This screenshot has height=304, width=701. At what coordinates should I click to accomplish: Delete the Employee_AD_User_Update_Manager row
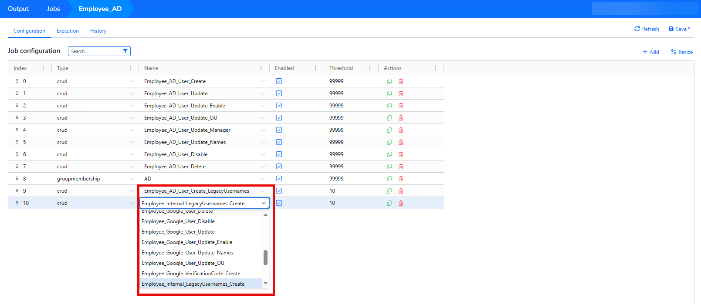[x=401, y=130]
